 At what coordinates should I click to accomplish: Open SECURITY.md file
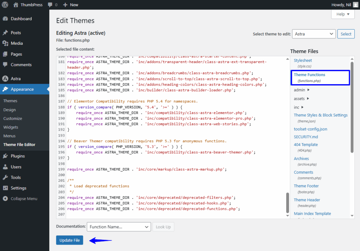click(306, 137)
